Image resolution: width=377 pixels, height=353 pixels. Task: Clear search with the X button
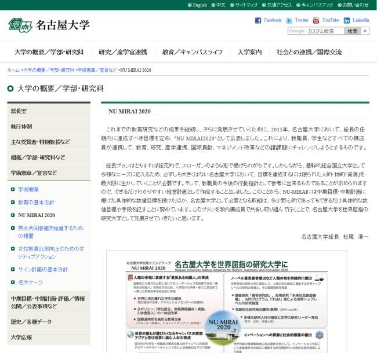pyautogui.click(x=365, y=31)
